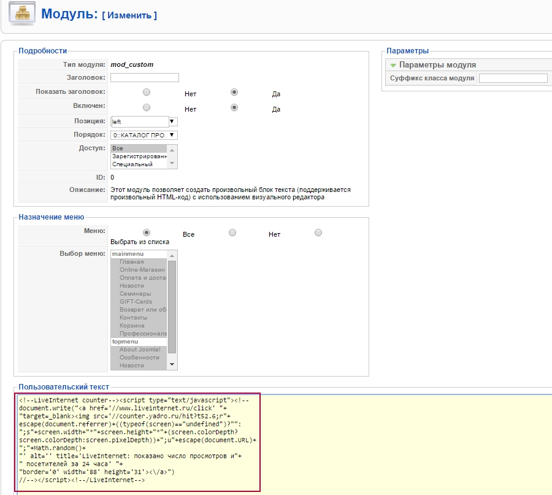Focus the Заголовок text field
Image resolution: width=552 pixels, height=495 pixels.
[x=145, y=77]
